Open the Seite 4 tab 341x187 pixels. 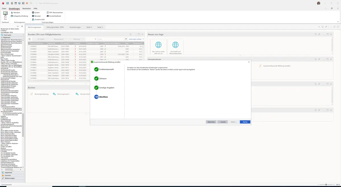89,27
